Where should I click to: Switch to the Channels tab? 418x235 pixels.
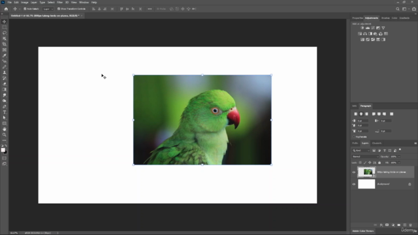(x=377, y=143)
